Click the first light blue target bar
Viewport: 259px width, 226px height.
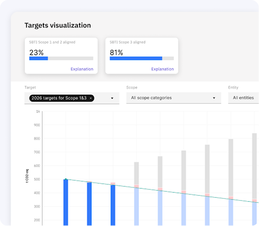136,206
